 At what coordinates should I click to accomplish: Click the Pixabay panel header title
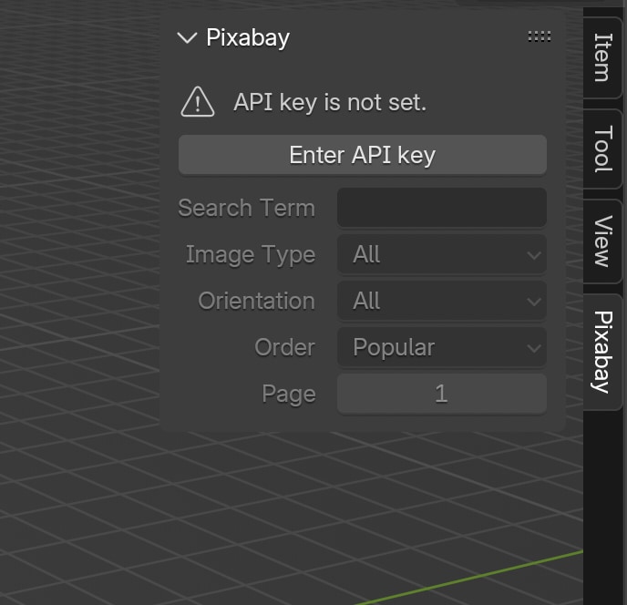pos(248,38)
